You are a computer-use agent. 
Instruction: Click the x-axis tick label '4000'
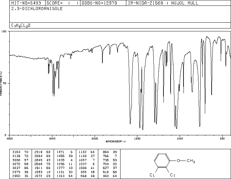10,139
